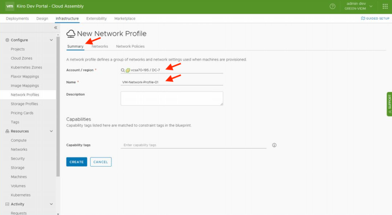Open Tags in sidebar
Screen dimensions: 392x215
15,122
